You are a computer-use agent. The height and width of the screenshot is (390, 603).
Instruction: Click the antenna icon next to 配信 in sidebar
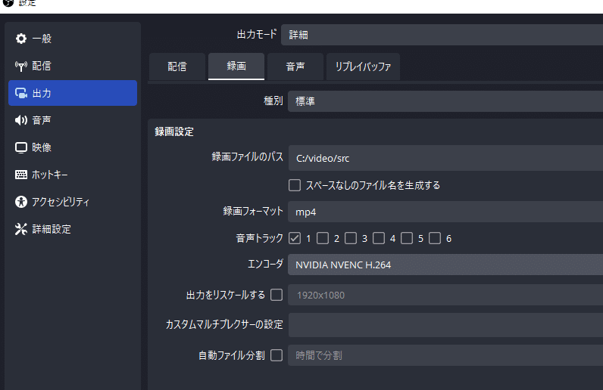[x=21, y=66]
